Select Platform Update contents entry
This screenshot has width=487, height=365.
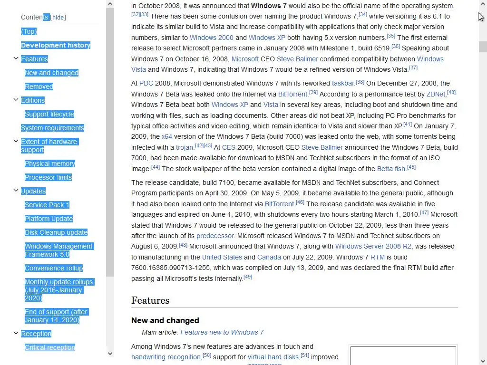pos(49,219)
